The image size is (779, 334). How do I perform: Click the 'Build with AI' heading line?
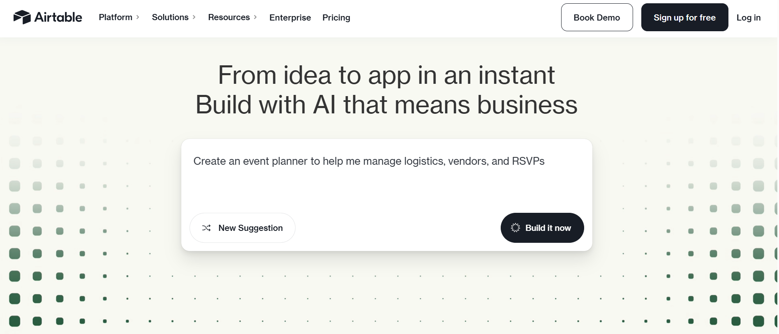pos(386,105)
